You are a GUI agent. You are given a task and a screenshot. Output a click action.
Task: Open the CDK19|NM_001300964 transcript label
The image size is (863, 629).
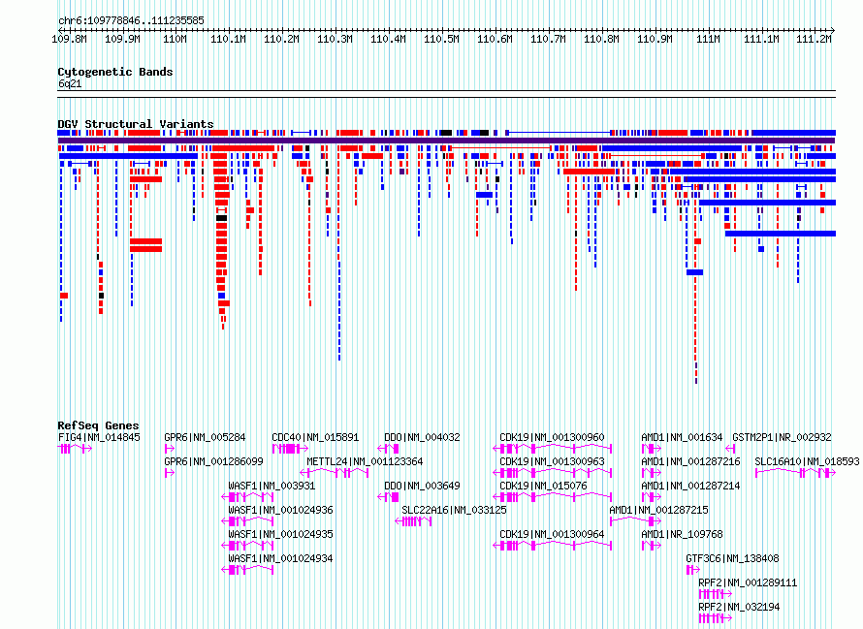pos(552,534)
